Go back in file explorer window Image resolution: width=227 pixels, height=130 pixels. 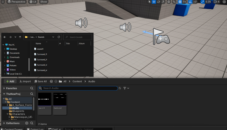point(5,37)
